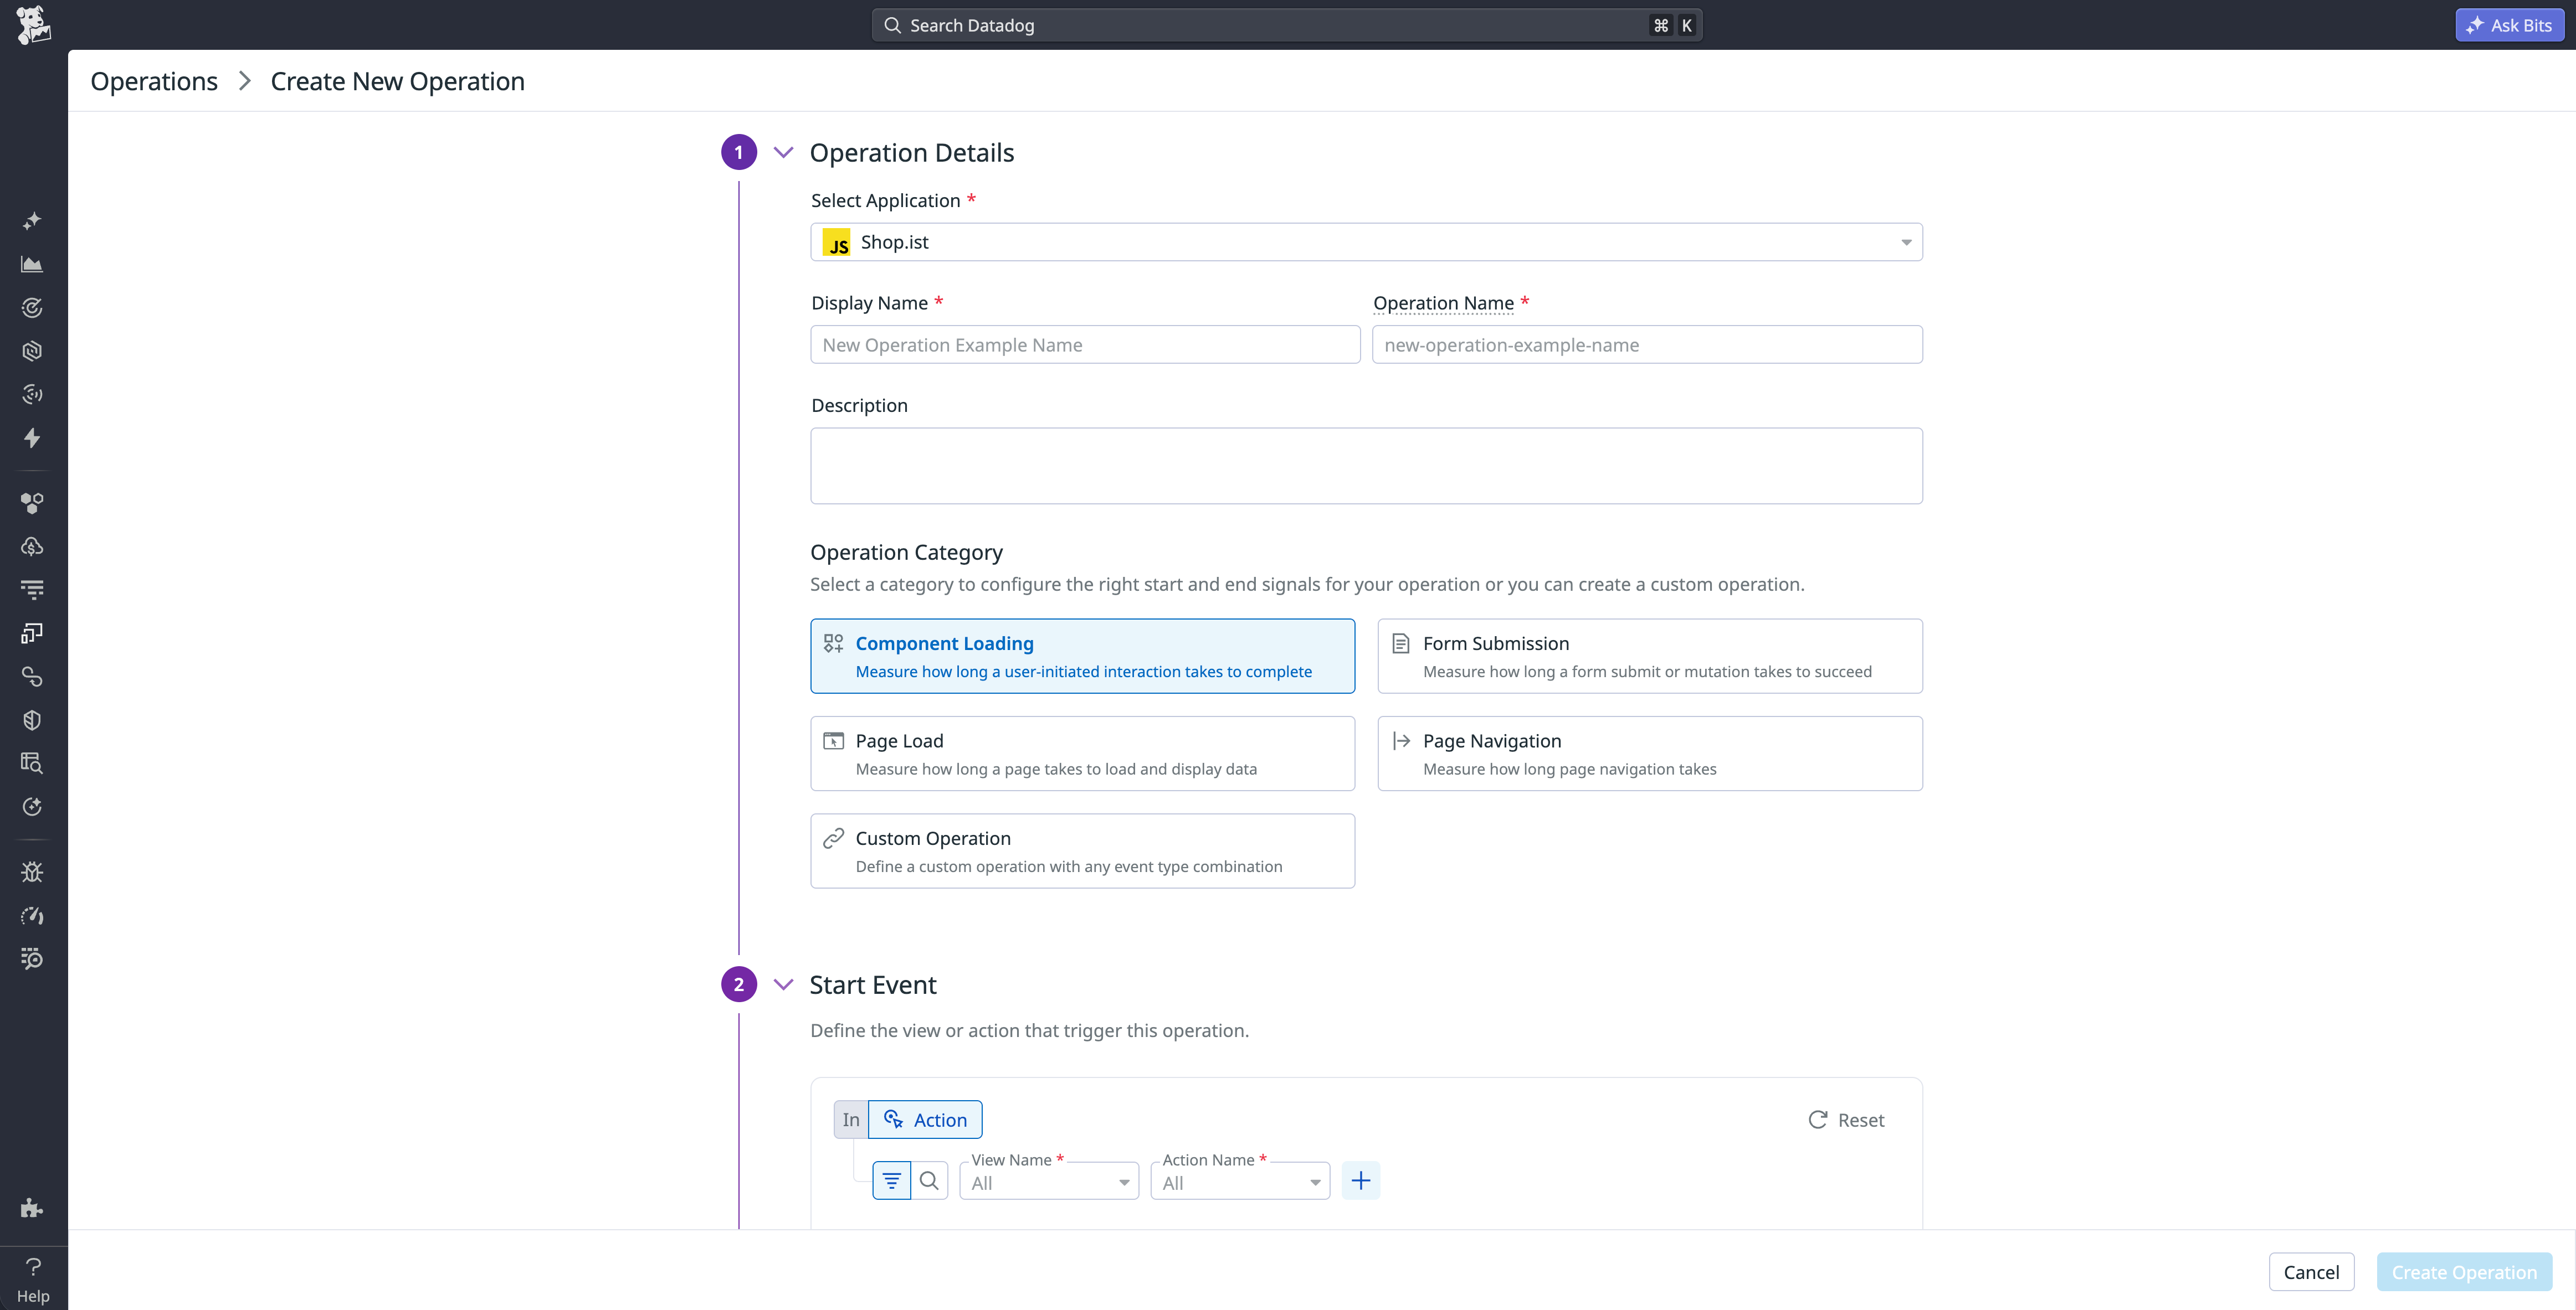Click the Cancel button

tap(2311, 1272)
